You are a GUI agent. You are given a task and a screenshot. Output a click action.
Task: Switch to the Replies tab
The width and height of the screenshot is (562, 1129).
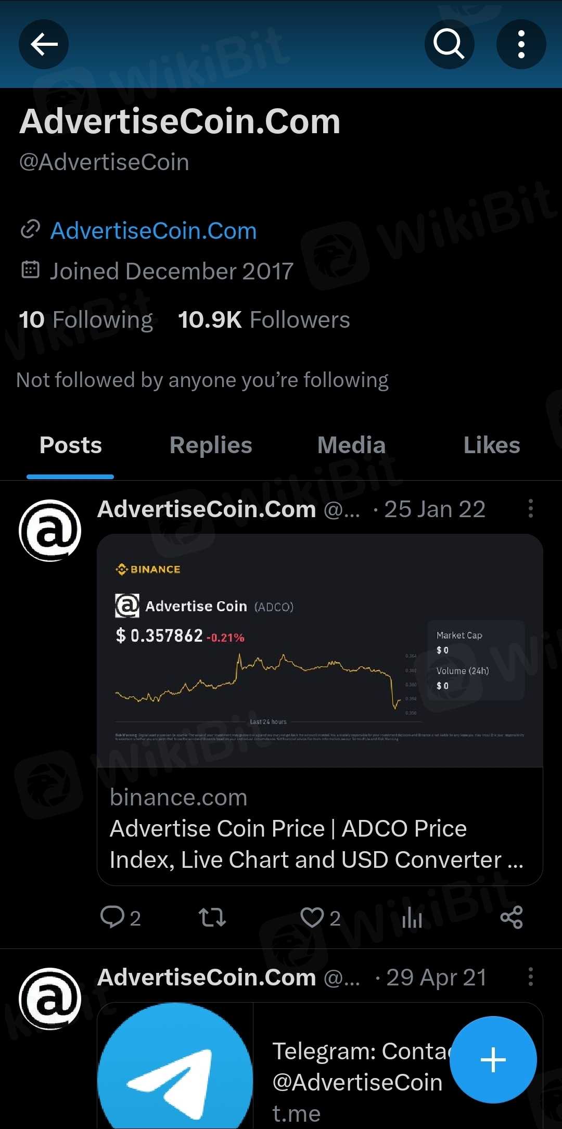211,445
